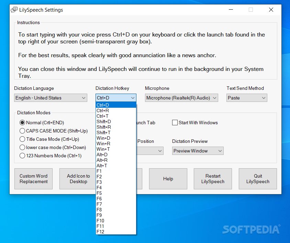The width and height of the screenshot is (290, 243).
Task: Choose Alt+R from hotkey list
Action: click(116, 160)
